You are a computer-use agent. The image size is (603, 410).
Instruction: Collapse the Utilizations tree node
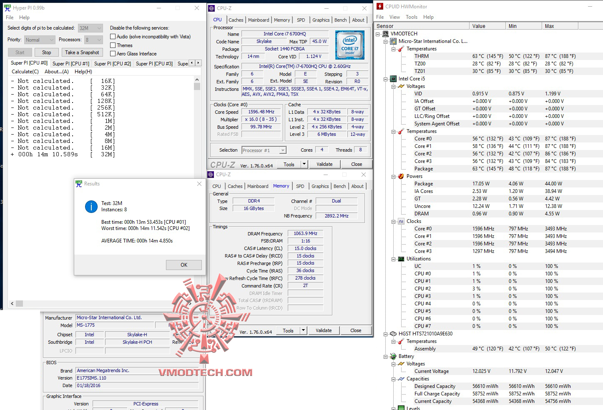pyautogui.click(x=394, y=259)
